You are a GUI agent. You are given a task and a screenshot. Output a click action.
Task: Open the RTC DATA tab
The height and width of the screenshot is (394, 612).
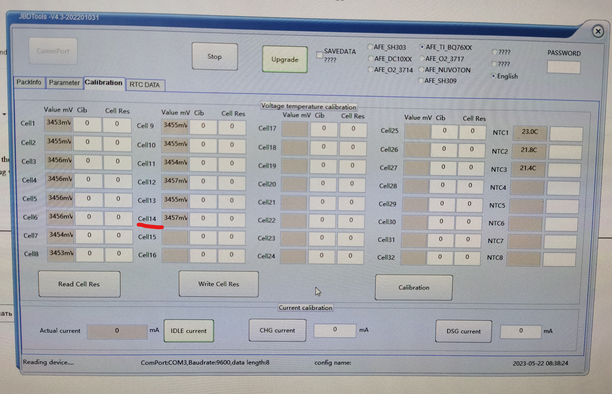coord(145,85)
